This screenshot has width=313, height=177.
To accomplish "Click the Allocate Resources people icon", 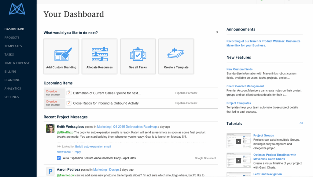I will 100,54.
